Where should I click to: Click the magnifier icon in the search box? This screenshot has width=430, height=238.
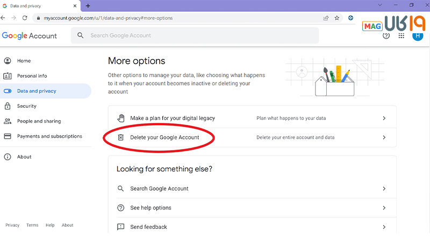[80, 35]
